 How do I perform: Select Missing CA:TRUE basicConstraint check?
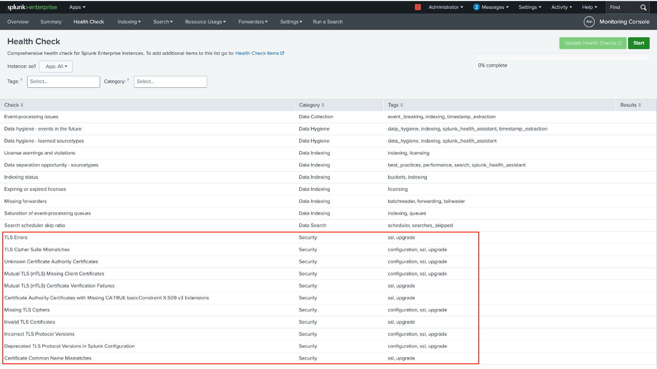click(x=328, y=298)
